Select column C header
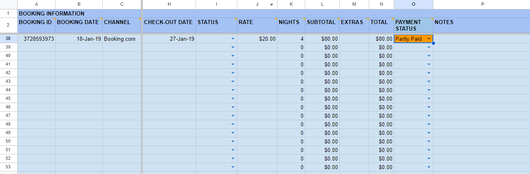 122,4
